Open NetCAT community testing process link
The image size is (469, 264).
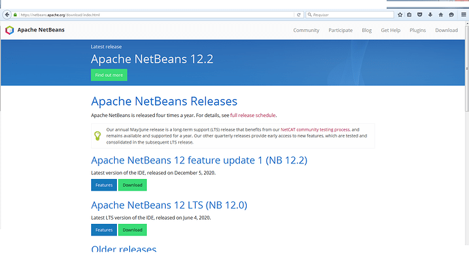pyautogui.click(x=315, y=129)
